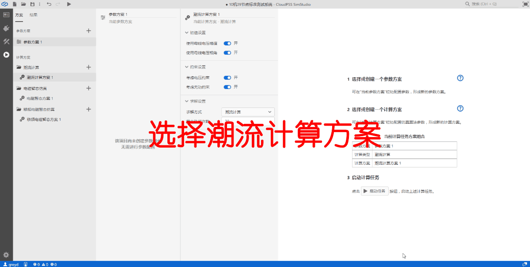This screenshot has height=267, width=530.
Task: Open the tools (wrench) sidebar icon
Action: (x=6, y=41)
